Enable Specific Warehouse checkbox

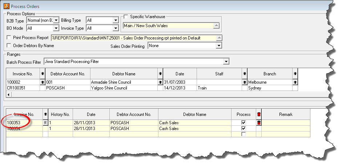point(126,17)
